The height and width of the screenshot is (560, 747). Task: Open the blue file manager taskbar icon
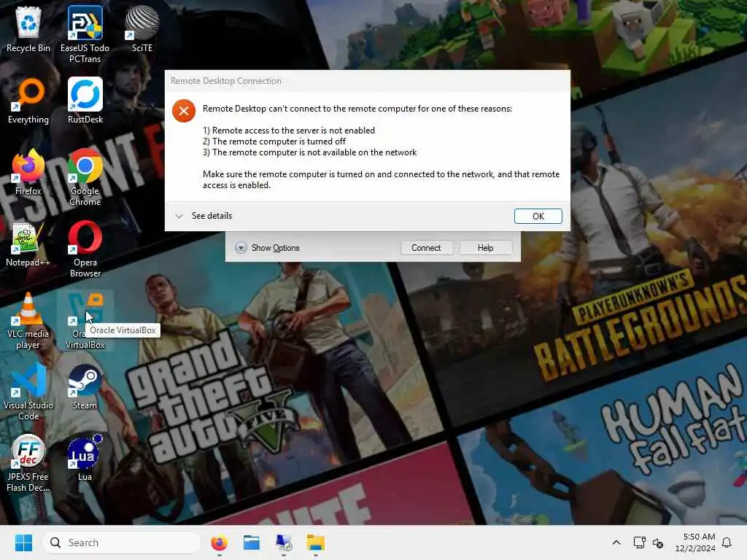(x=251, y=542)
